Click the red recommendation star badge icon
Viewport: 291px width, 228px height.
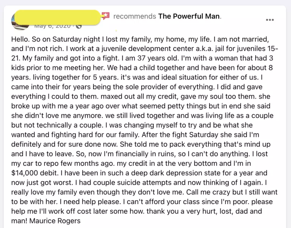[x=106, y=16]
